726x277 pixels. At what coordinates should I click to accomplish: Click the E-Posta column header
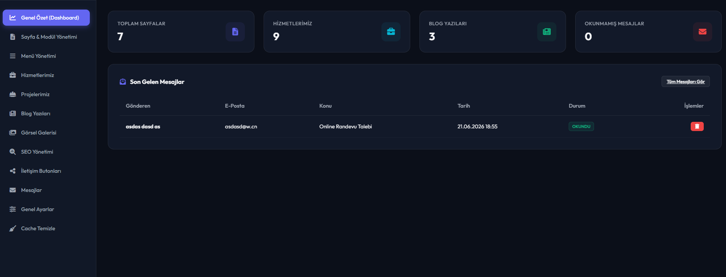click(x=235, y=106)
